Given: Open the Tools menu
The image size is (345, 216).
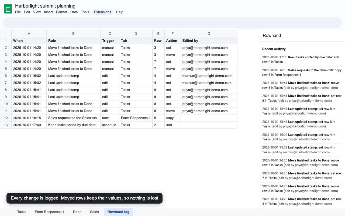Looking at the screenshot, I should [85, 12].
